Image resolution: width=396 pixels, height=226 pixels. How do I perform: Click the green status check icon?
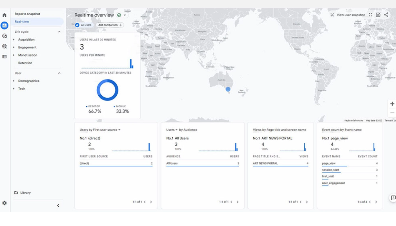coord(119,15)
